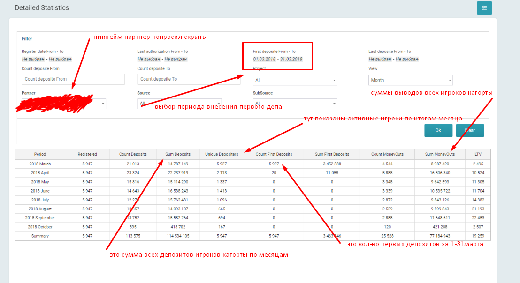The height and width of the screenshot is (283, 520).
Task: Click Count Deposits value 21 013
Action: coord(133,164)
